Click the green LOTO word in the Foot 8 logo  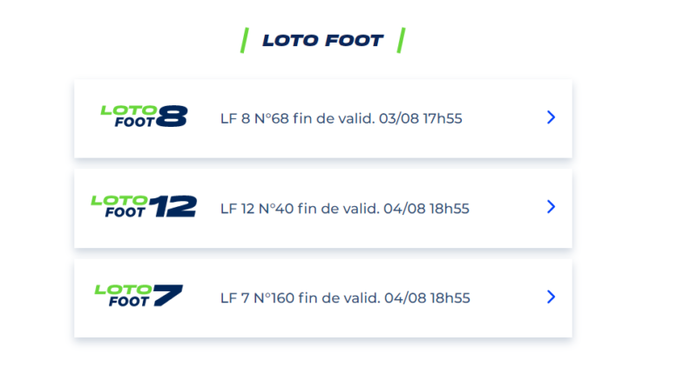click(x=128, y=110)
